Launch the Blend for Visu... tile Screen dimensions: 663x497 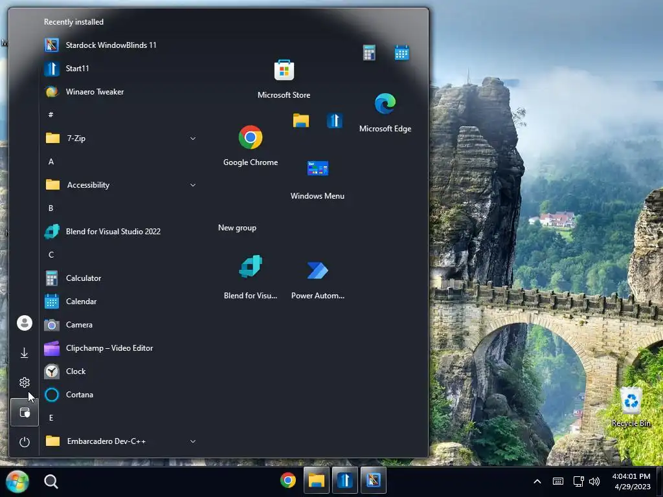point(251,277)
